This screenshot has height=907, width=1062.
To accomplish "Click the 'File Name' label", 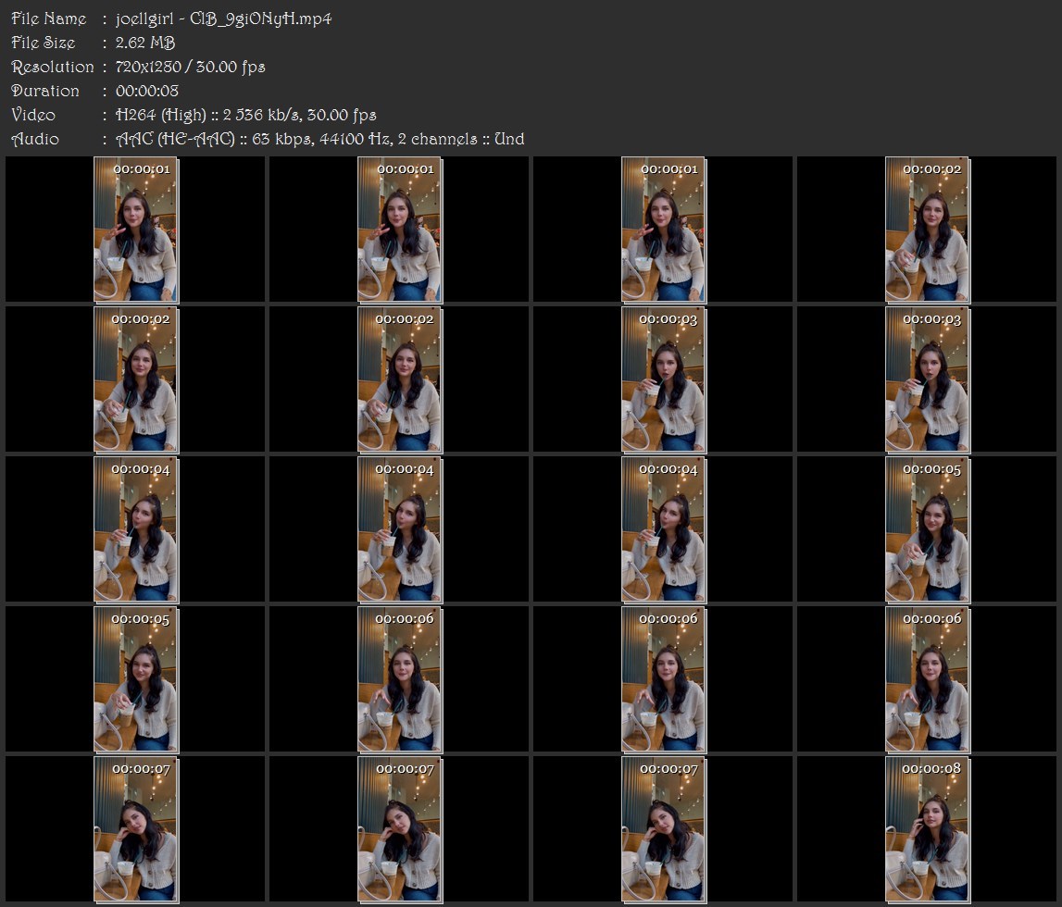I will pyautogui.click(x=49, y=19).
